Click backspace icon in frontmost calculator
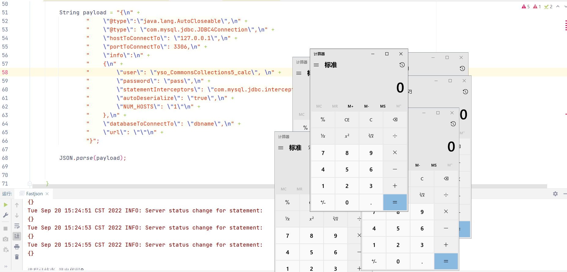The height and width of the screenshot is (272, 567). click(x=395, y=119)
